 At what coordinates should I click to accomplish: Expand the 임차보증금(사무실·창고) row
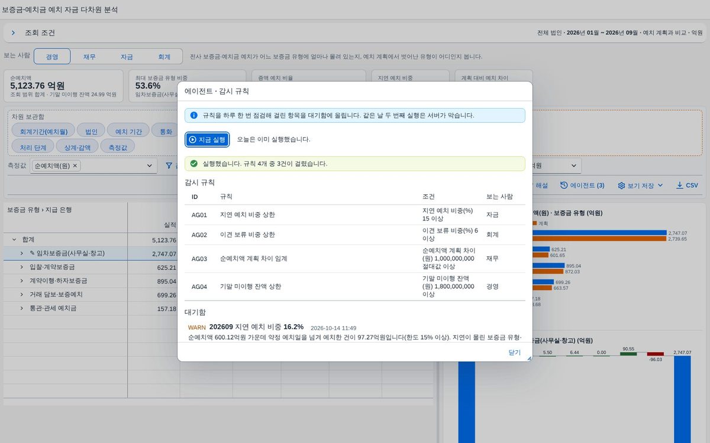22,253
